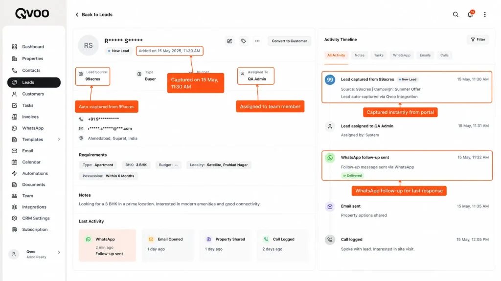This screenshot has height=281, width=501.
Task: Click the Integrations layers icon in sidebar
Action: 14,207
